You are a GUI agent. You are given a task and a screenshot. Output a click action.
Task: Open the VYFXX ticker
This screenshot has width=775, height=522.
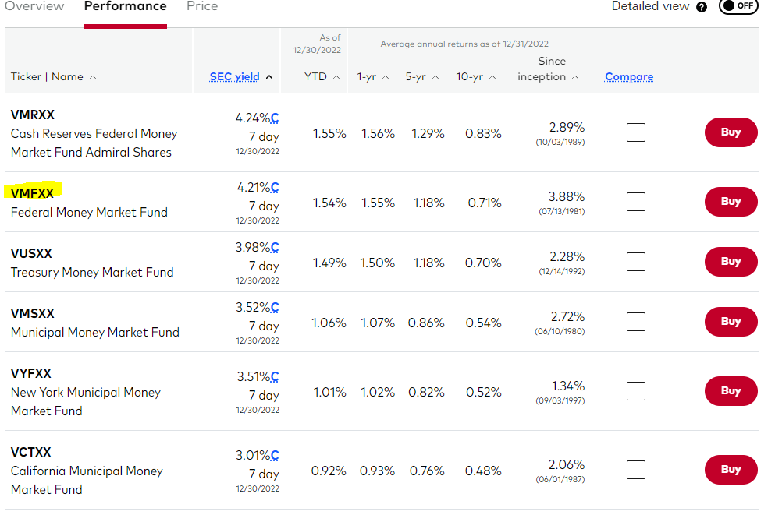pos(31,373)
